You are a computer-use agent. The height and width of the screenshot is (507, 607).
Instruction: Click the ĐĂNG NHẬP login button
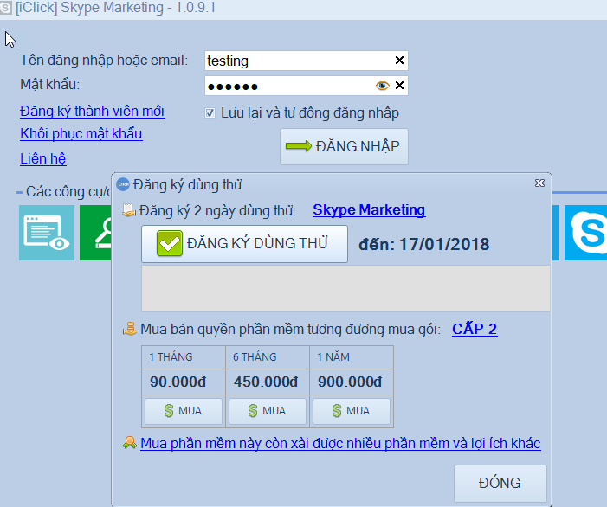pos(344,146)
